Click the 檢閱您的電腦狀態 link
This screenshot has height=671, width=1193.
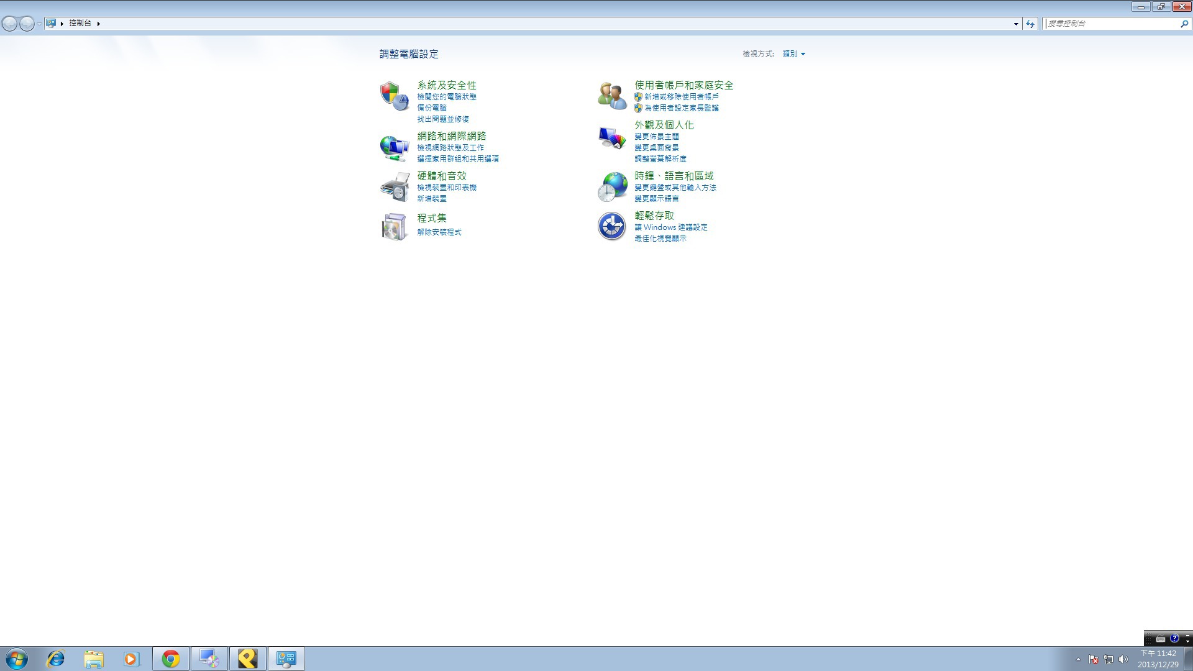(x=447, y=97)
